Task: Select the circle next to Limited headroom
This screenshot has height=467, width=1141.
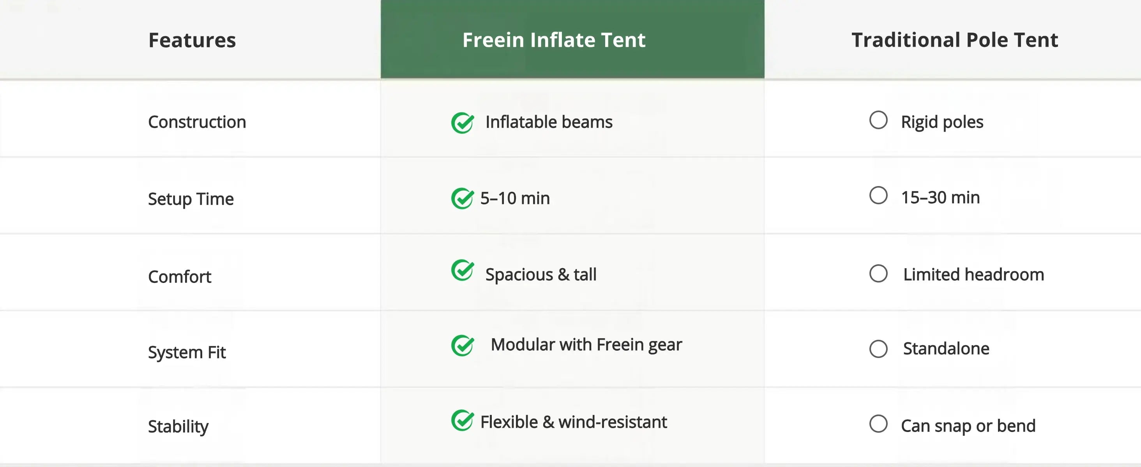Action: pyautogui.click(x=878, y=273)
